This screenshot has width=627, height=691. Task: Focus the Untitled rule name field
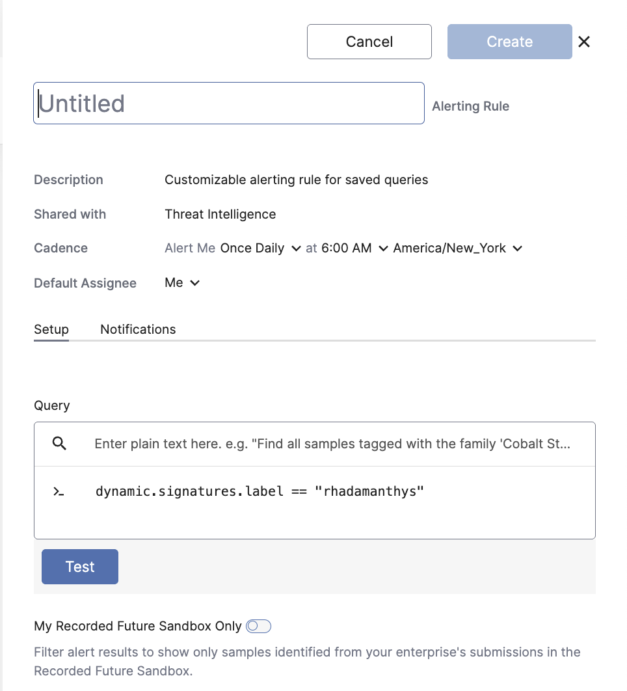click(x=228, y=103)
